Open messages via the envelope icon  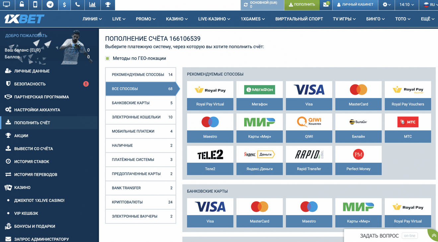[326, 5]
